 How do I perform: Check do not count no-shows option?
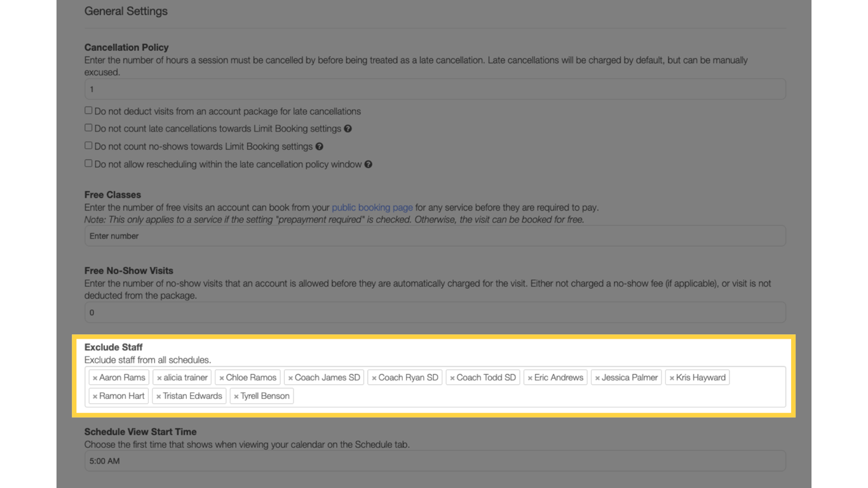(88, 146)
